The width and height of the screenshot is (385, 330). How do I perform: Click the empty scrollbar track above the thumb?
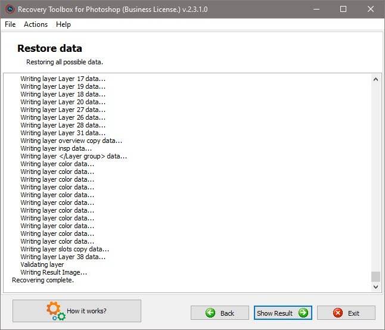(x=375, y=179)
